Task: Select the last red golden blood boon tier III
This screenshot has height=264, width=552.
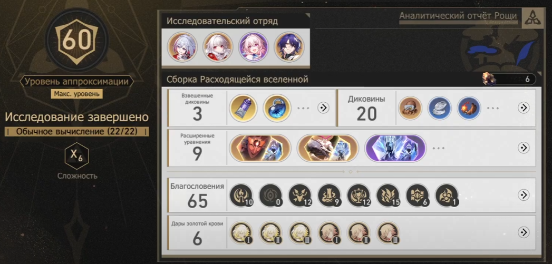Action: click(389, 233)
